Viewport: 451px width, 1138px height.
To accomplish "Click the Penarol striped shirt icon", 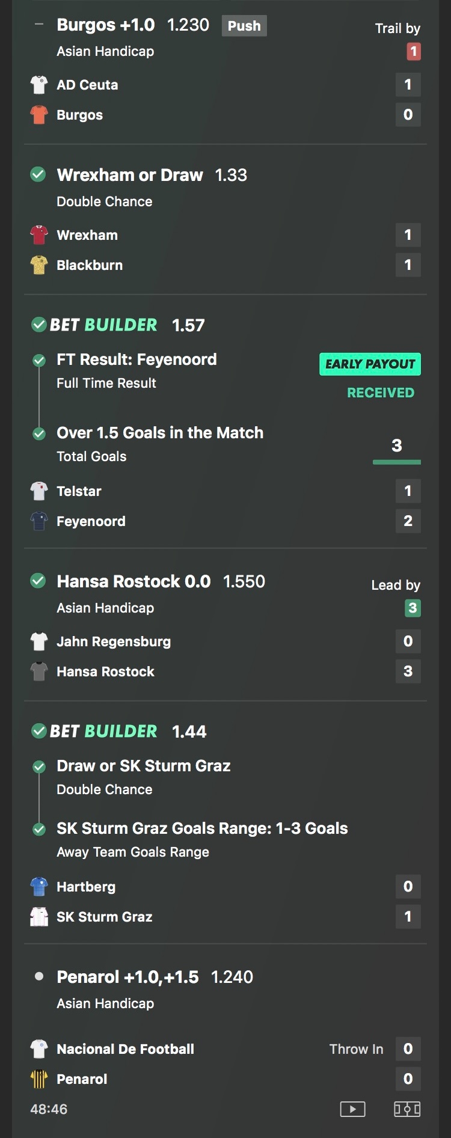I will (x=39, y=1079).
